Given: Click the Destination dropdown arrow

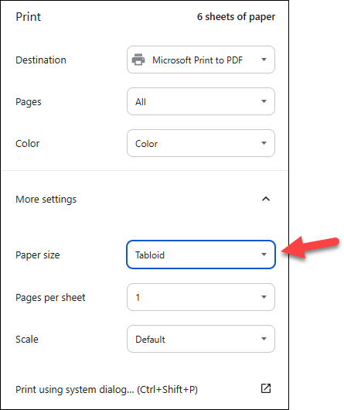Looking at the screenshot, I should 264,60.
